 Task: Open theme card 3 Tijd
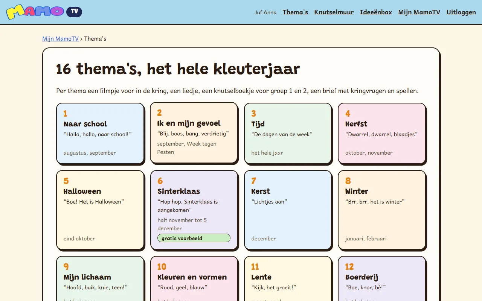(x=288, y=134)
